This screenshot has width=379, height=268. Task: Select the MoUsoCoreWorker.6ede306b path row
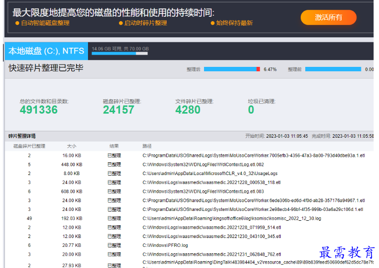pos(189,201)
